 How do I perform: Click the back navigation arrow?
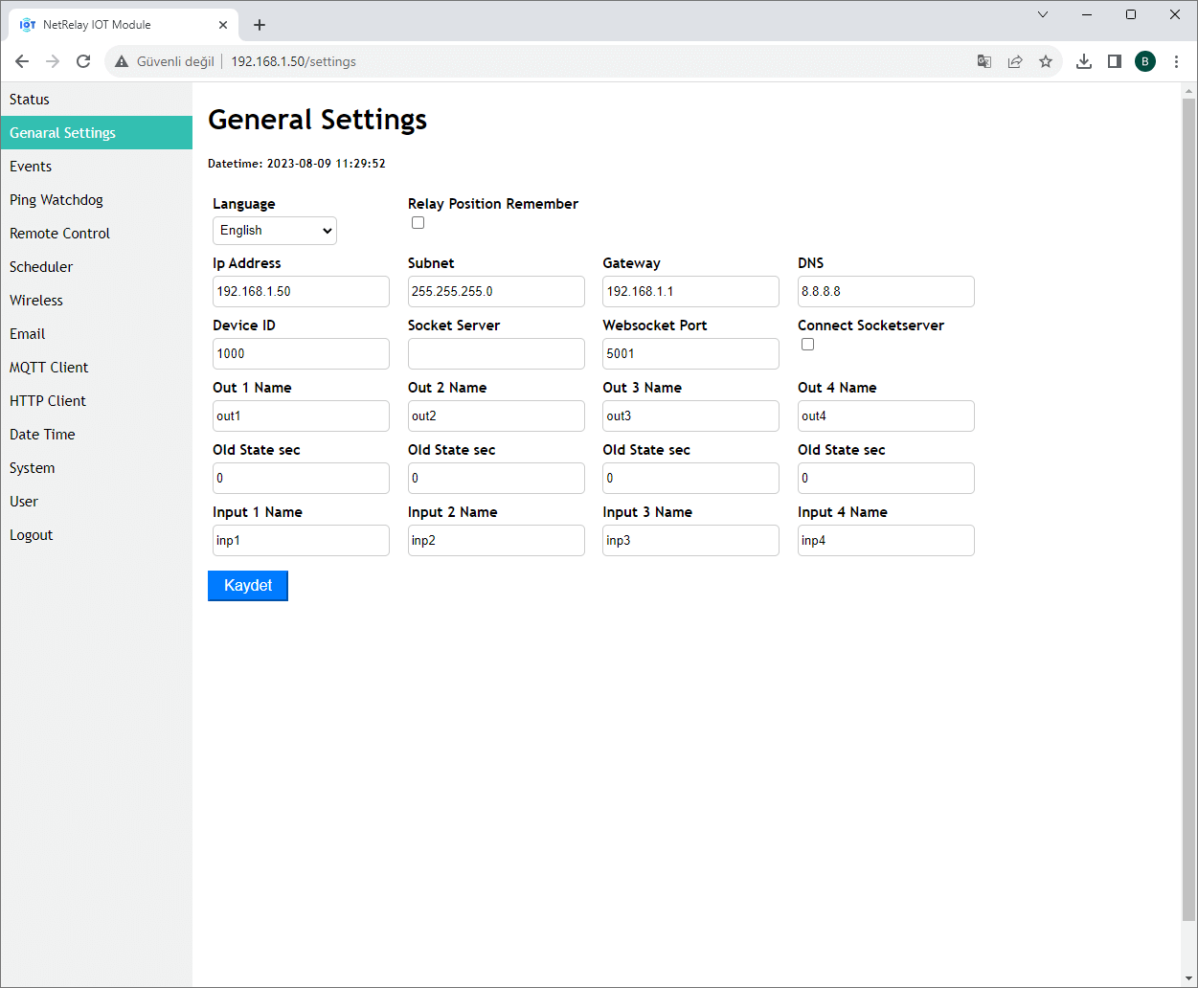(22, 61)
